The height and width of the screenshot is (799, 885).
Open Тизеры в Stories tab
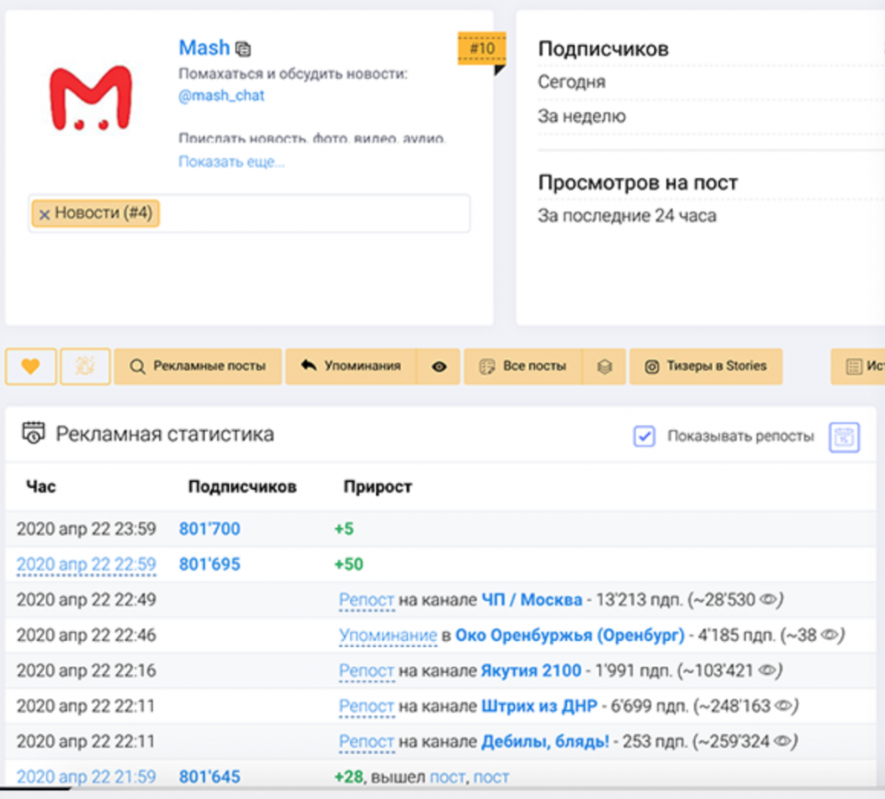click(x=706, y=367)
